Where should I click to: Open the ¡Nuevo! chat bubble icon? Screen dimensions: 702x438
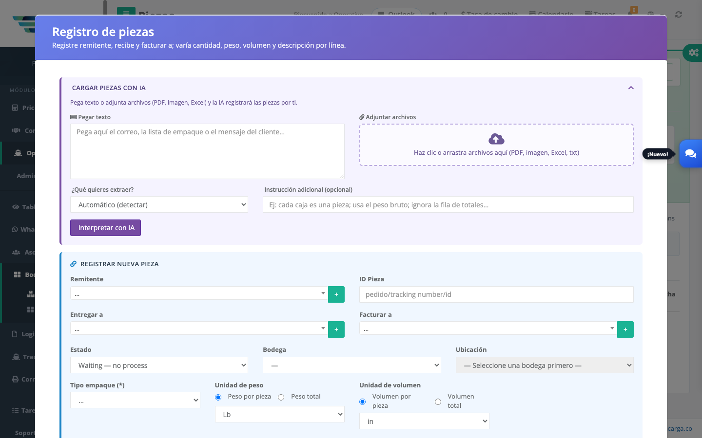[x=690, y=154]
